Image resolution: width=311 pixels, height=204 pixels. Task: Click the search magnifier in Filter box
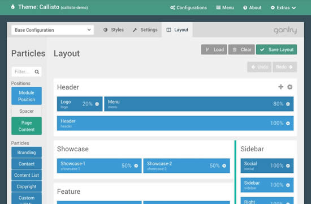[37, 71]
